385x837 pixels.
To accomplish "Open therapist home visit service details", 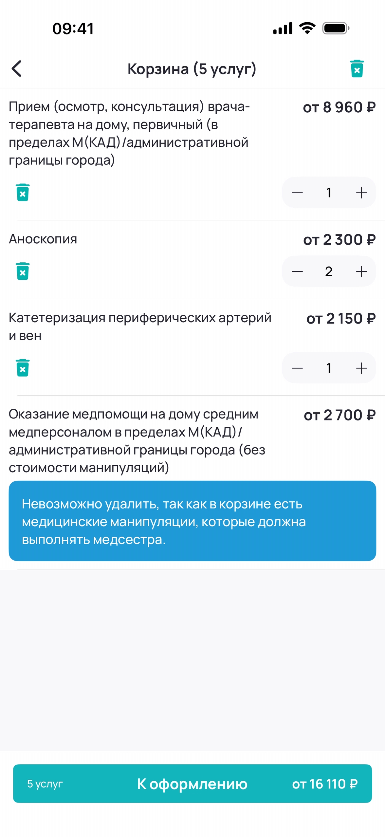I will click(129, 133).
